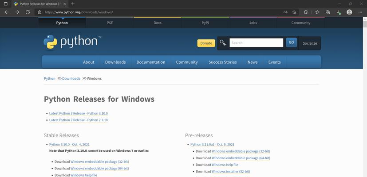367x177 pixels.
Task: Click the Python breadcrumb link
Action: [49, 78]
